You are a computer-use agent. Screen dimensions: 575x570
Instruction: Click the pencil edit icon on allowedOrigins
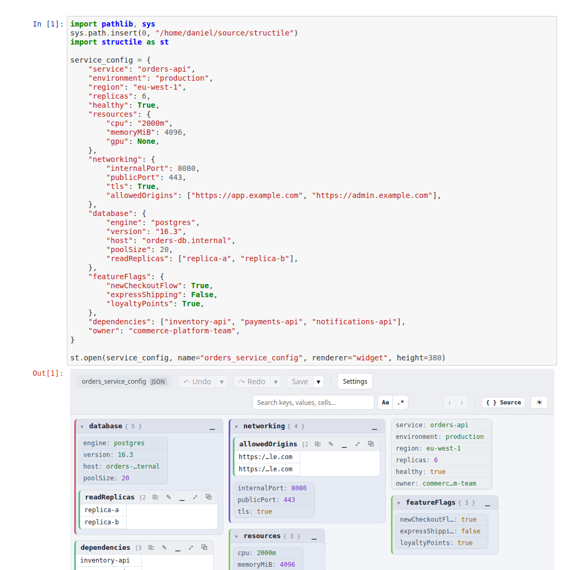[x=331, y=444]
